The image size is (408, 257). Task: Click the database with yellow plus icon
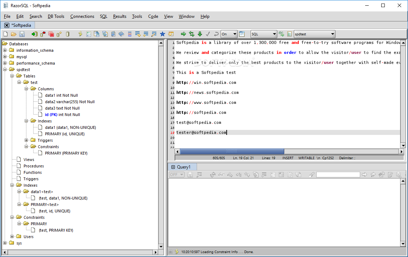(59, 34)
